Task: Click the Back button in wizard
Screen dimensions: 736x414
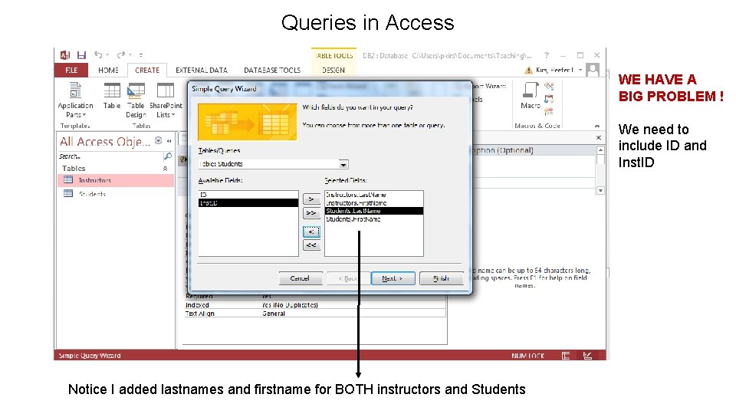Action: pos(347,278)
